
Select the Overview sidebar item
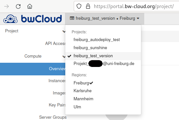pos(33,69)
